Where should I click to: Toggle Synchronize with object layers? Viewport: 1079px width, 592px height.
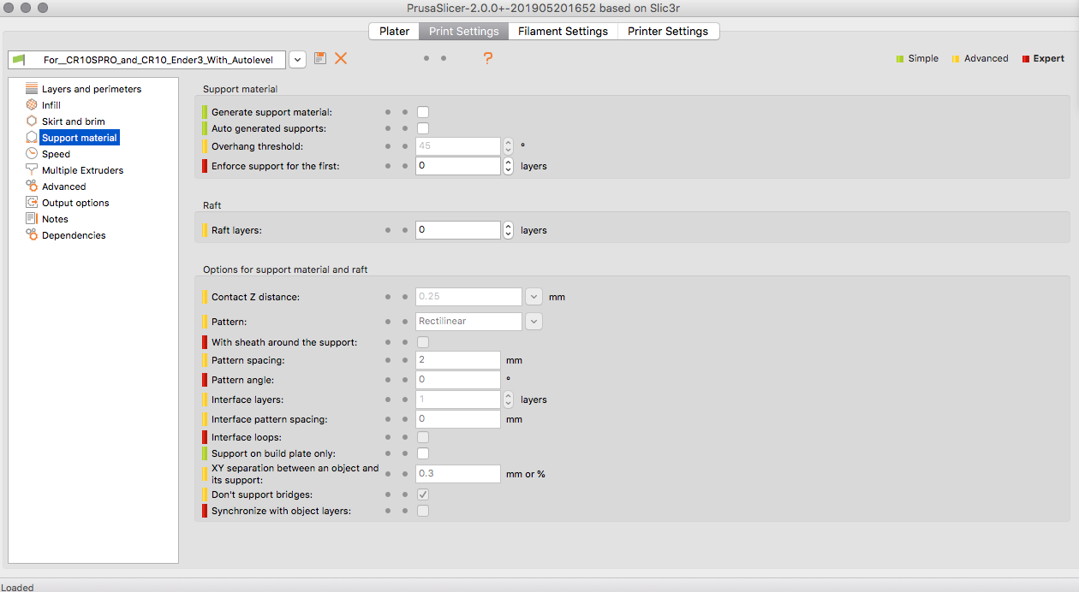[422, 510]
